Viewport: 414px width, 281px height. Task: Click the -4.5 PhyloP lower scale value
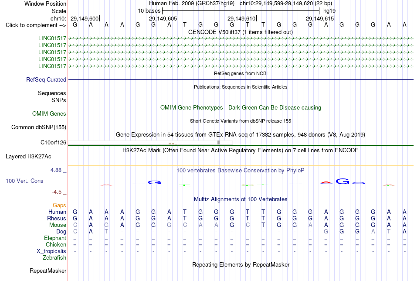click(x=57, y=192)
